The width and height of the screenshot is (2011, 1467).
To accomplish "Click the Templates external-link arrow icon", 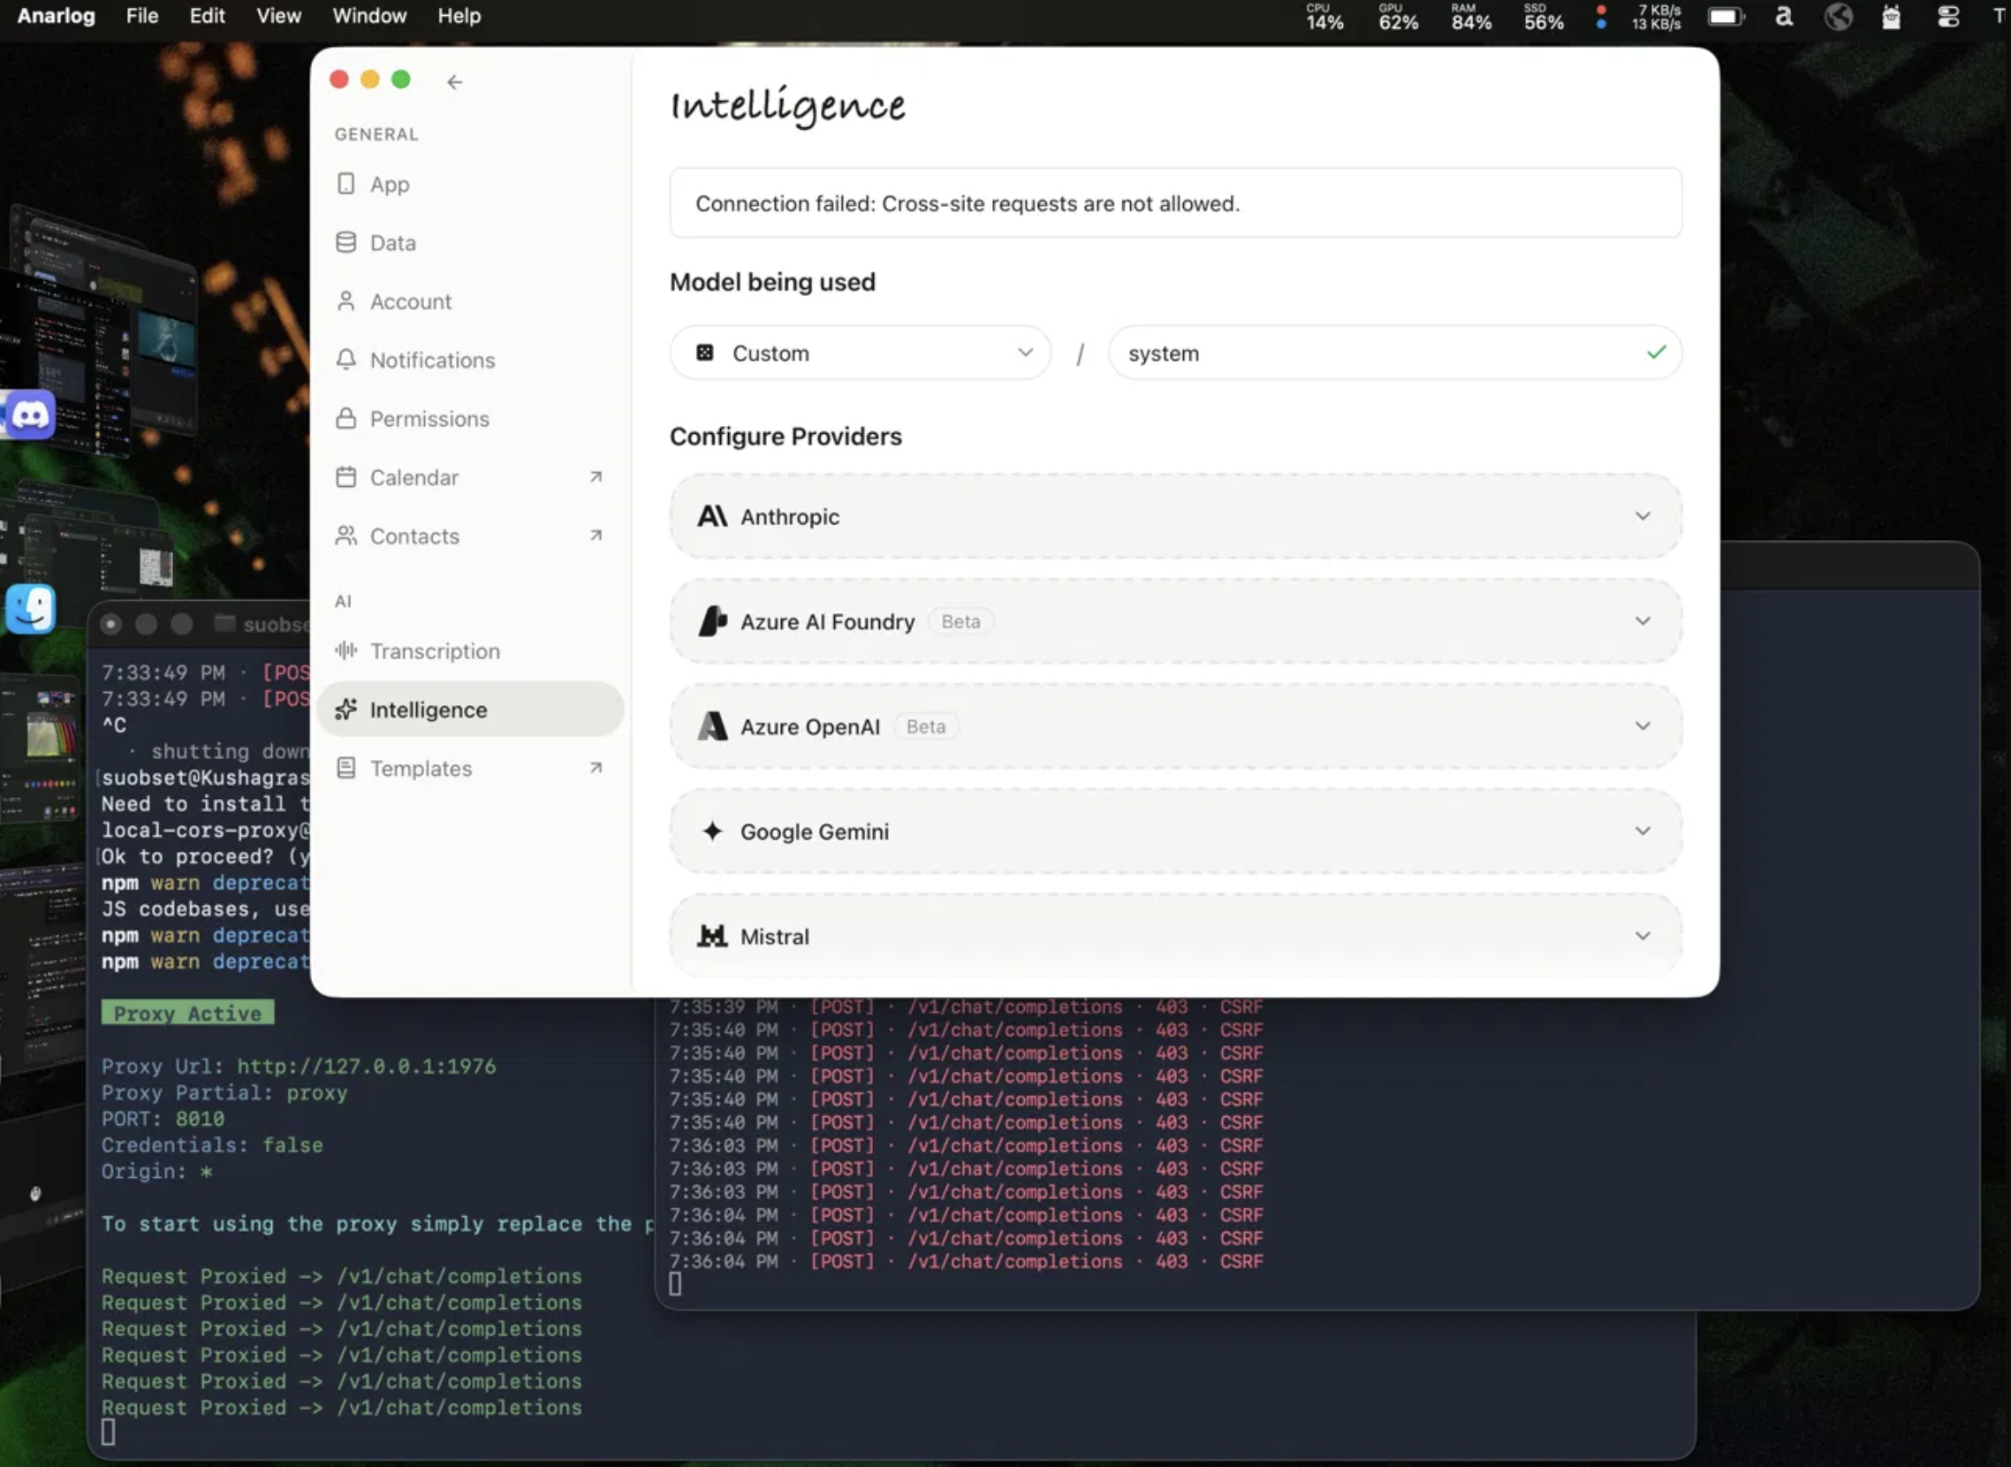I will pyautogui.click(x=596, y=768).
